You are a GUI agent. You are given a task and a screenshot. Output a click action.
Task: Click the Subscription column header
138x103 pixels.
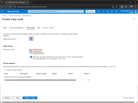point(24,74)
